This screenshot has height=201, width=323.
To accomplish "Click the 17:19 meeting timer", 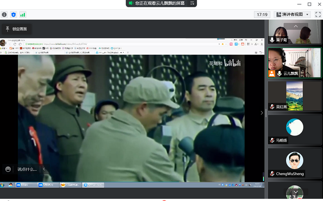I will click(x=262, y=15).
